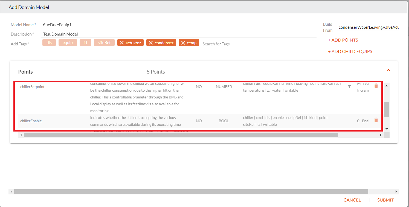Click the NUMBER kind cell
The width and height of the screenshot is (409, 207).
point(224,87)
